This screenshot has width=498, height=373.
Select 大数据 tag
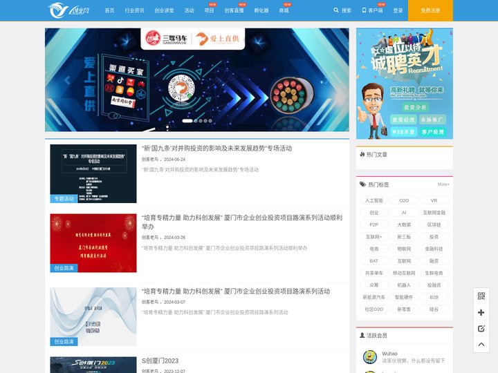pyautogui.click(x=404, y=224)
